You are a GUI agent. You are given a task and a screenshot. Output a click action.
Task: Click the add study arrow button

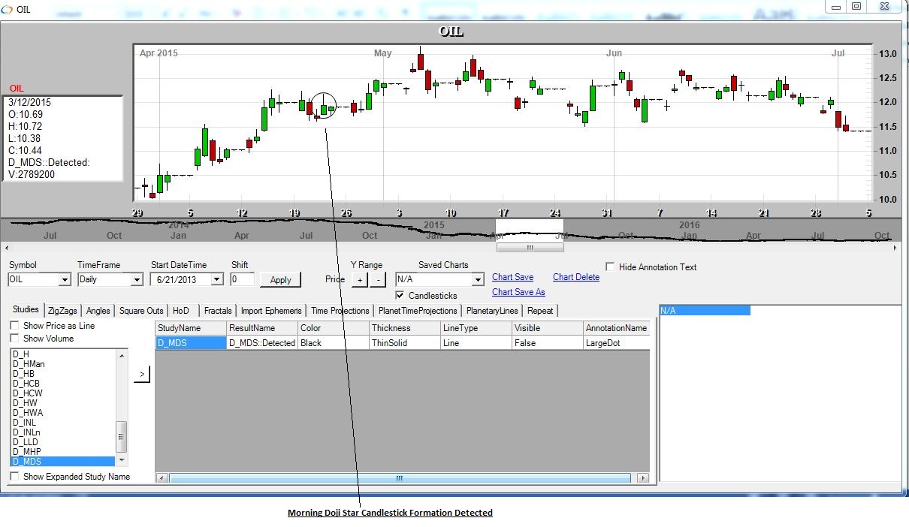click(142, 374)
